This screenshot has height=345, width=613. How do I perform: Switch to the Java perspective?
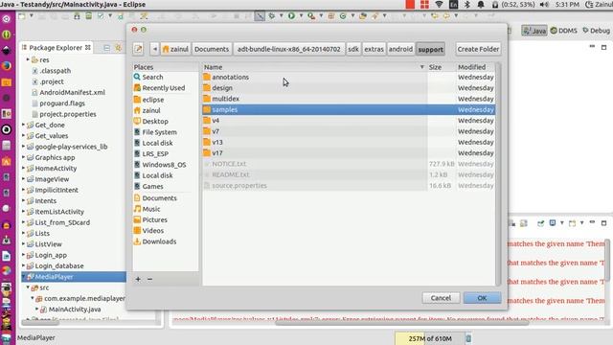534,31
